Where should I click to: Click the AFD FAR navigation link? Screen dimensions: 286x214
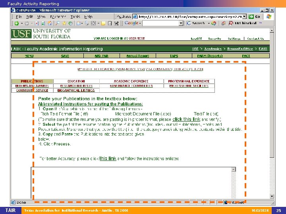click(101, 56)
